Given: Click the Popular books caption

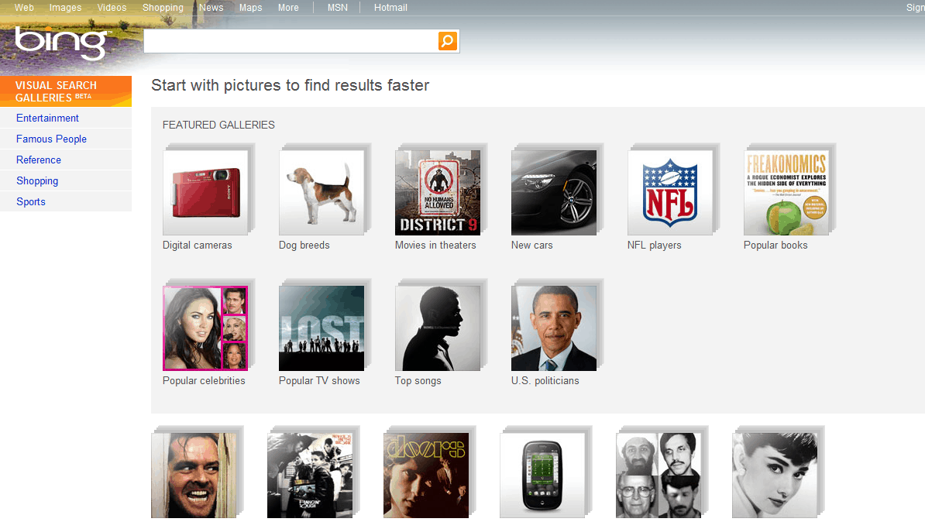Looking at the screenshot, I should tap(775, 245).
